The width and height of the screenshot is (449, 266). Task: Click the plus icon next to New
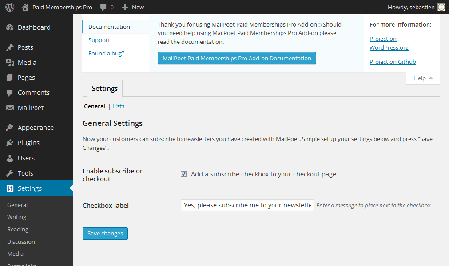[125, 8]
